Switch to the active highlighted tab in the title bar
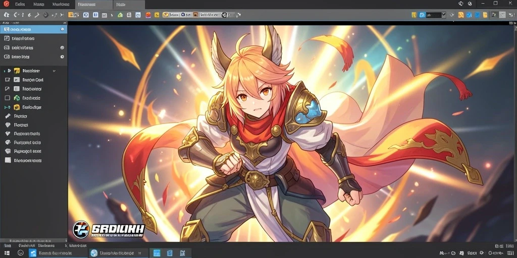This screenshot has width=517, height=258. coord(93,5)
